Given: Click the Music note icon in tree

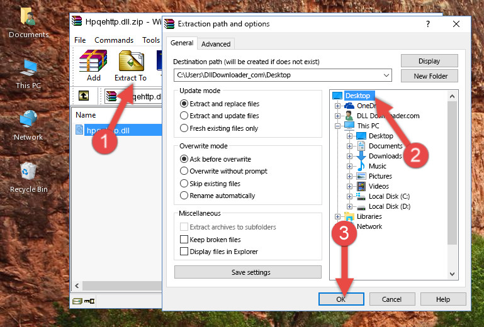Looking at the screenshot, I should pos(361,166).
